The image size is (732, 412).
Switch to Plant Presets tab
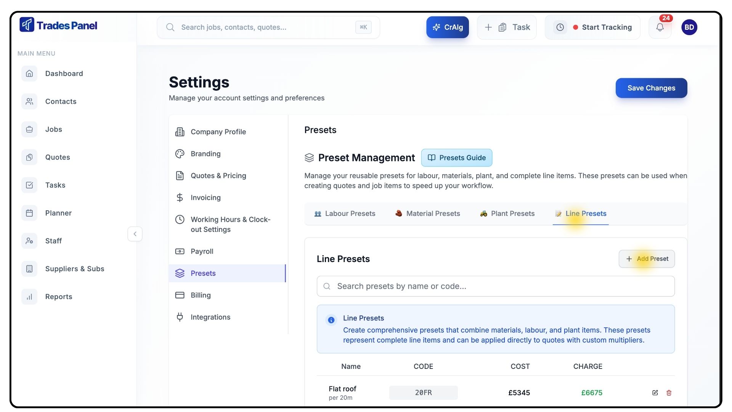[507, 214]
